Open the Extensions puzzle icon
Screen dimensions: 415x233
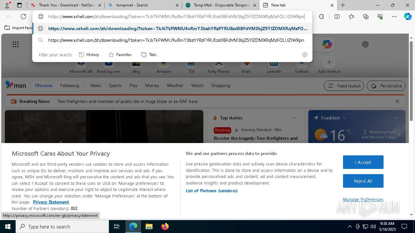(321, 17)
